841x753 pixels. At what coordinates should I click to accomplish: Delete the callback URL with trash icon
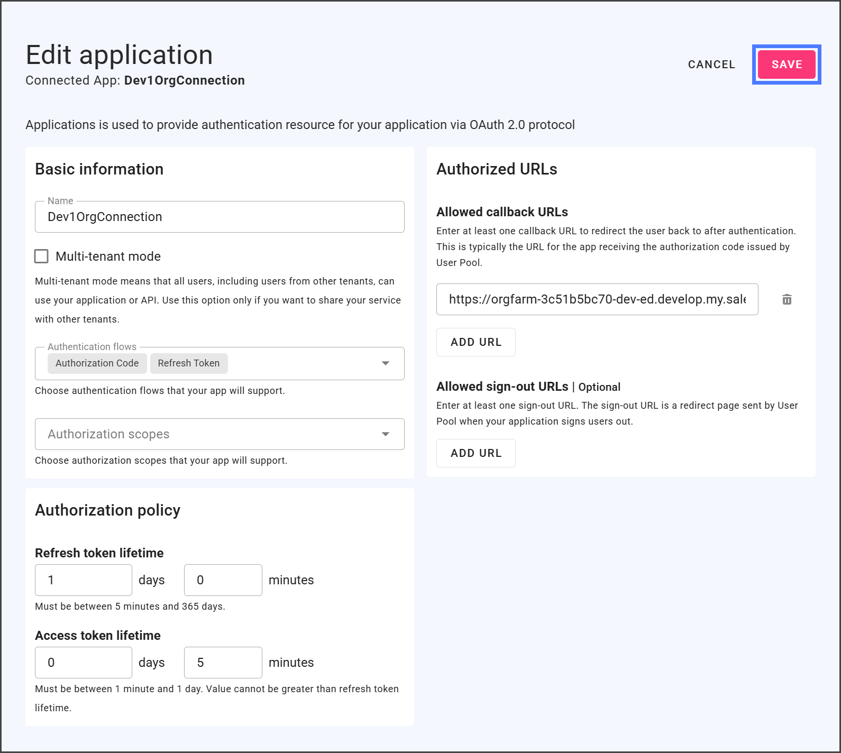pos(787,299)
